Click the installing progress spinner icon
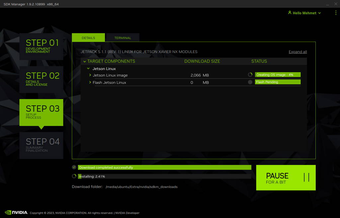The width and height of the screenshot is (340, 218). [x=74, y=176]
